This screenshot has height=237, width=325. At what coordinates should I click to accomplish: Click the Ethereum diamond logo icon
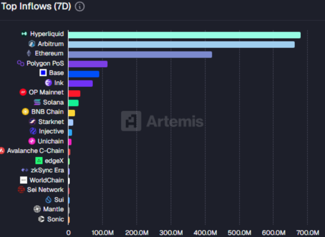29,53
